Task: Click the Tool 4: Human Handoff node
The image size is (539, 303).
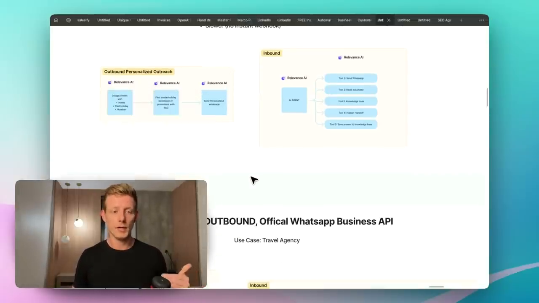Action: pos(350,112)
